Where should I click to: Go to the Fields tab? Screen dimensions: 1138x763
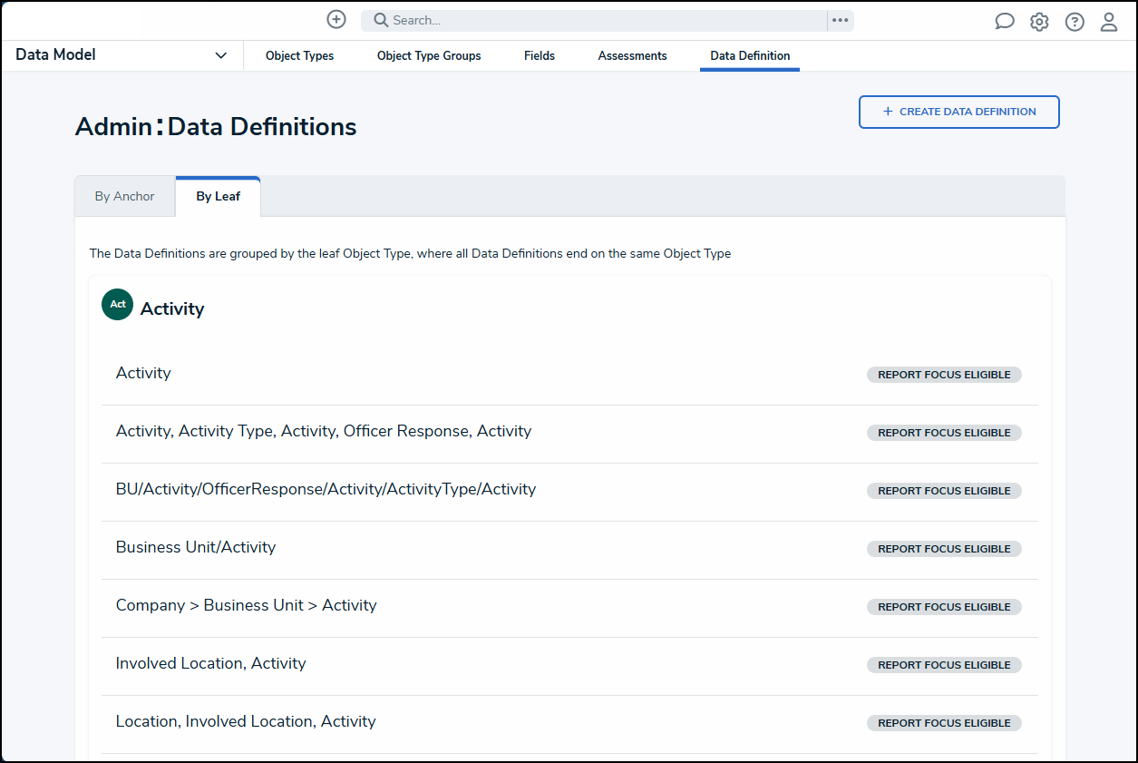click(x=540, y=56)
